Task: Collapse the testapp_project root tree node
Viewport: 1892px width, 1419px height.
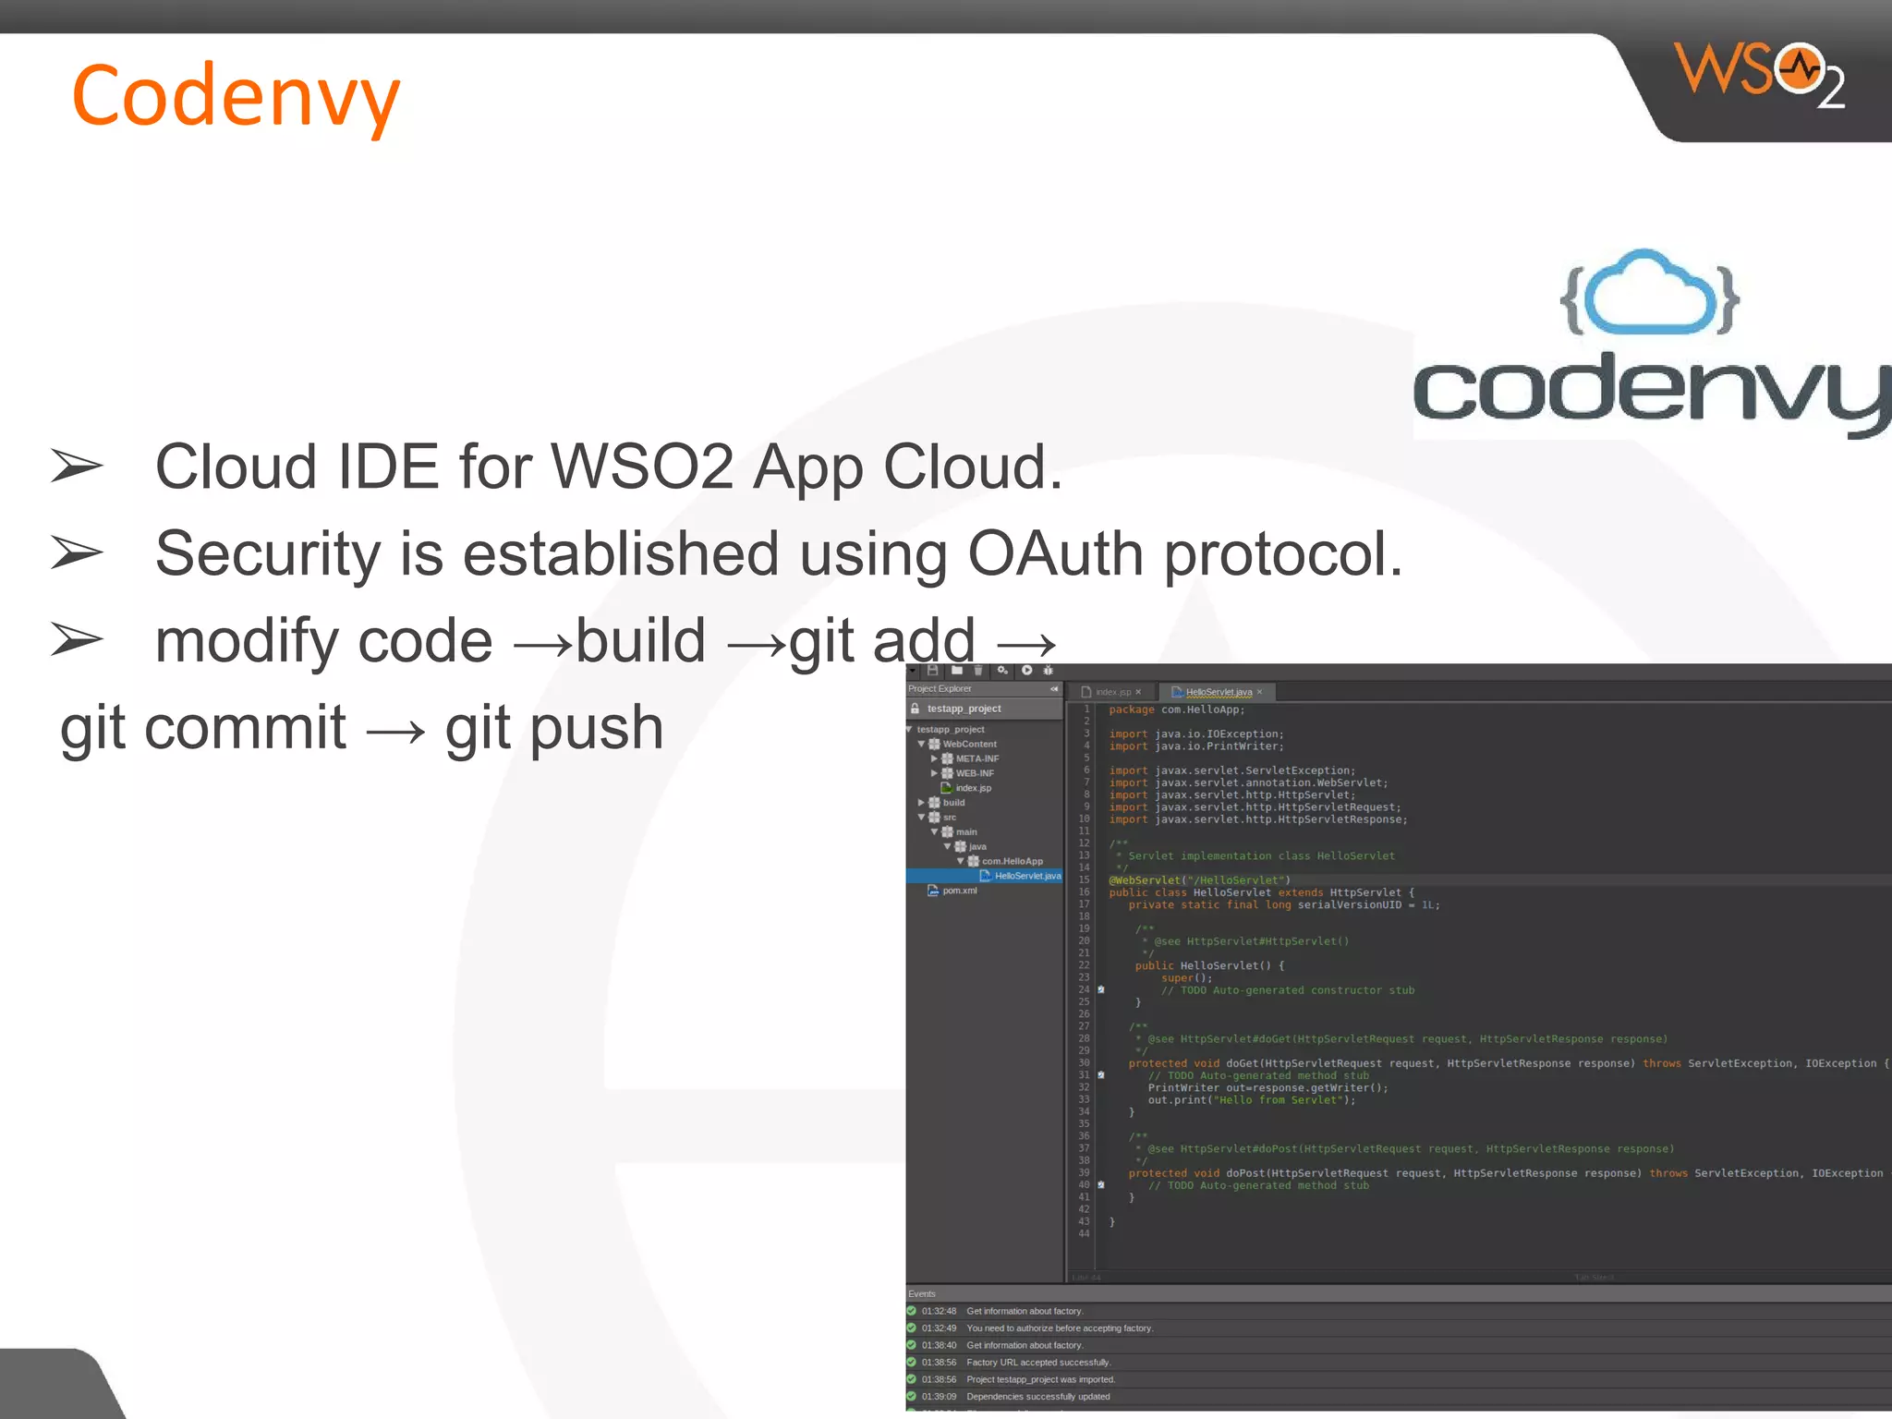Action: 910,730
